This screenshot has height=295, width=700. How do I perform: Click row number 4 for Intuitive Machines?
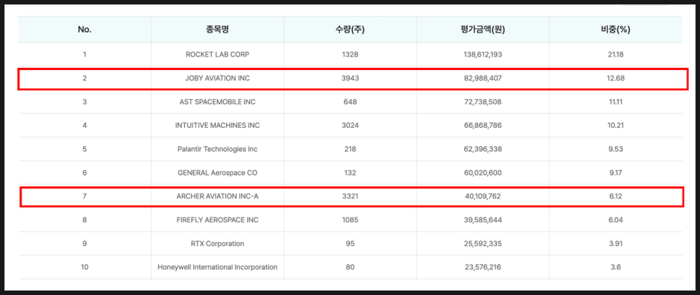[84, 125]
